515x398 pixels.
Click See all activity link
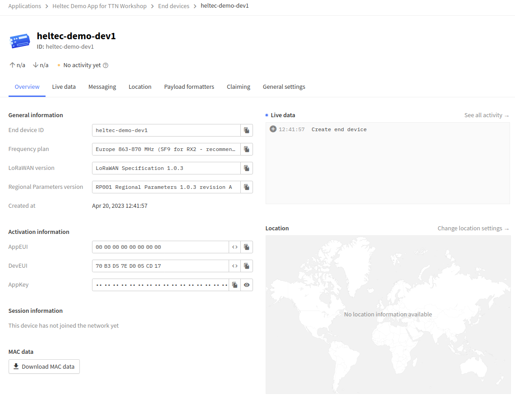[x=487, y=115]
